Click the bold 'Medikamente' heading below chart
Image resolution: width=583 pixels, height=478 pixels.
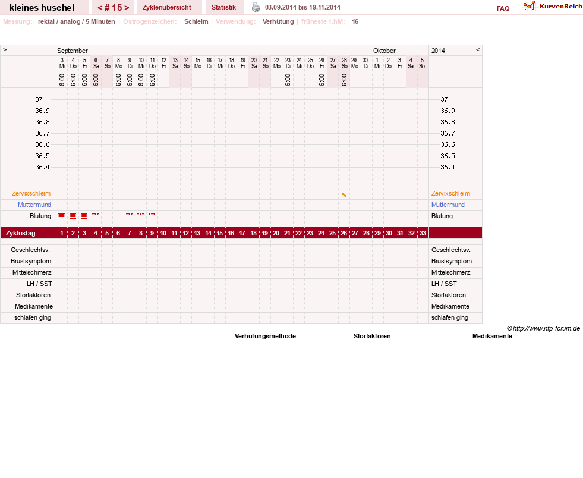[492, 336]
